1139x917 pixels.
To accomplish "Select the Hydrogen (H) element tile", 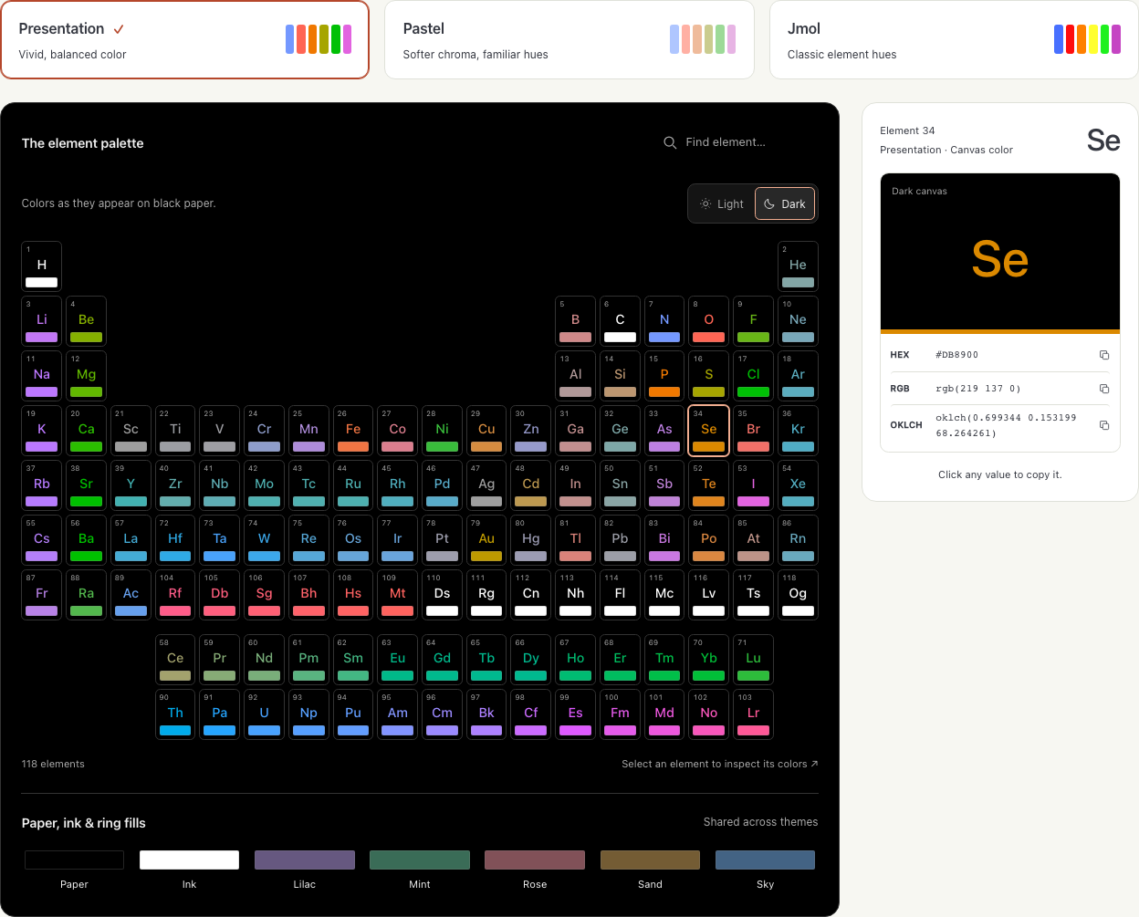I will pos(42,266).
